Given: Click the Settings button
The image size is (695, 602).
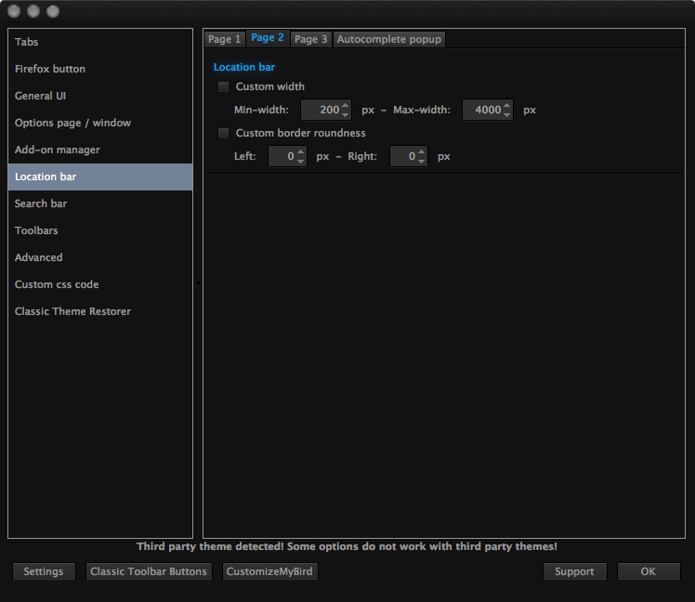Looking at the screenshot, I should click(44, 571).
